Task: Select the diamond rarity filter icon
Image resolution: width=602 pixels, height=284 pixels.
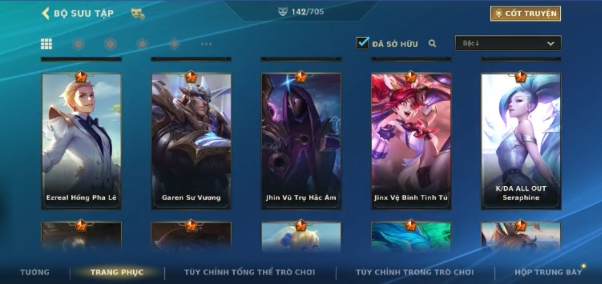Action: 174,44
